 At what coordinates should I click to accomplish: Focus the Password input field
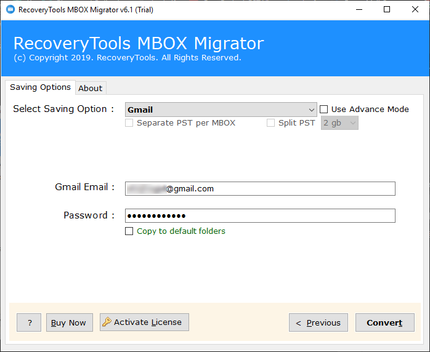pos(260,215)
